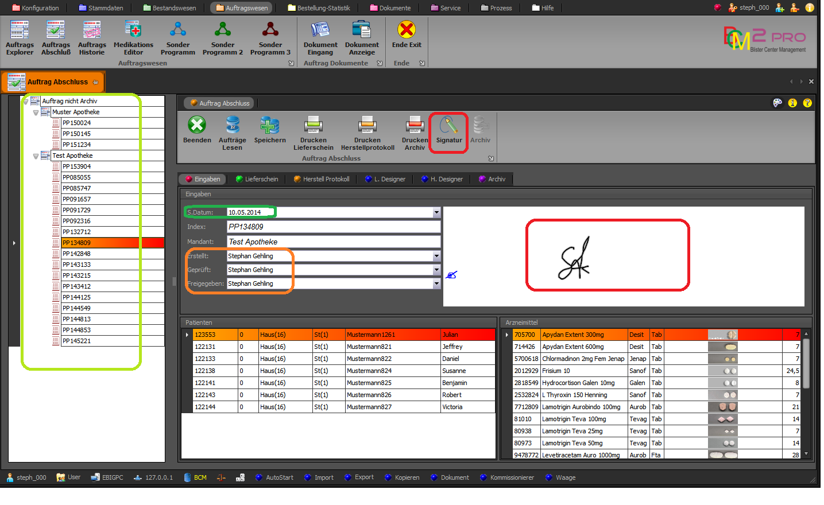The width and height of the screenshot is (824, 505).
Task: Open the Medikations Editor
Action: coord(133,30)
